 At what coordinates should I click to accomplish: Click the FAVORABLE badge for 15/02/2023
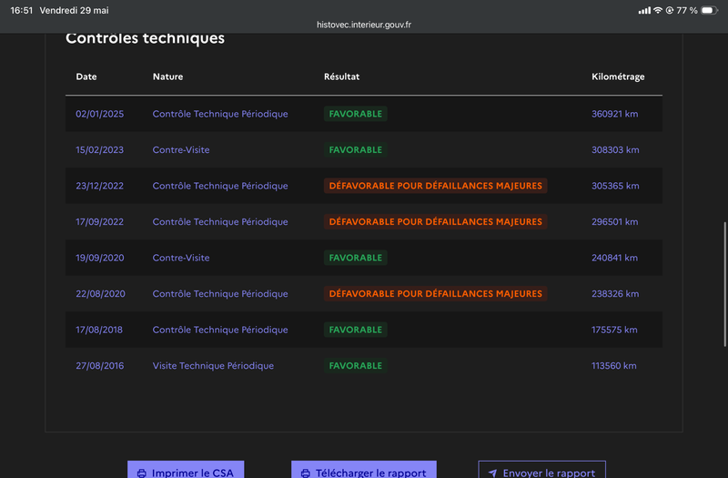coord(356,150)
